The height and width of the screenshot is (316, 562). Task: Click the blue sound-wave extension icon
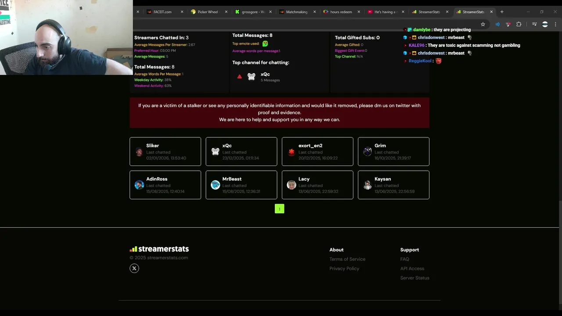(497, 24)
